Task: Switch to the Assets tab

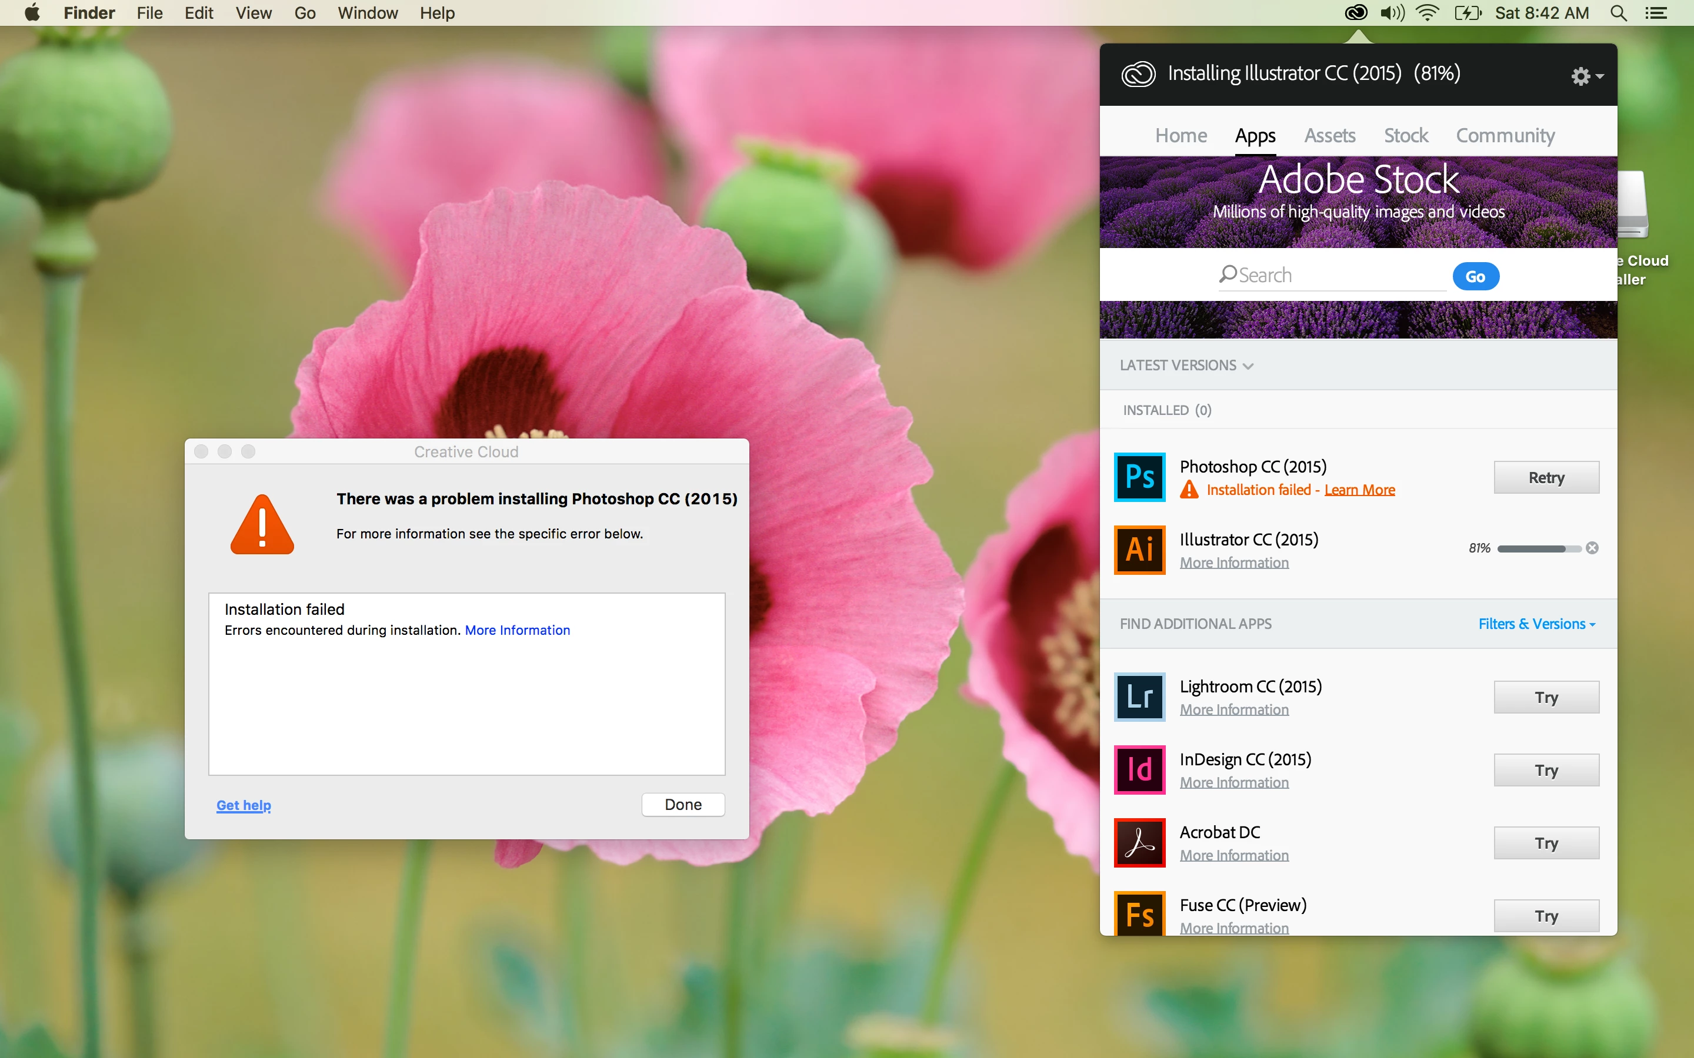Action: [x=1329, y=135]
